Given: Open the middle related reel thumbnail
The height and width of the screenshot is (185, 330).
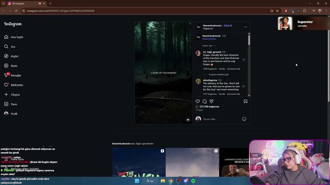Looking at the screenshot, I should (192, 162).
